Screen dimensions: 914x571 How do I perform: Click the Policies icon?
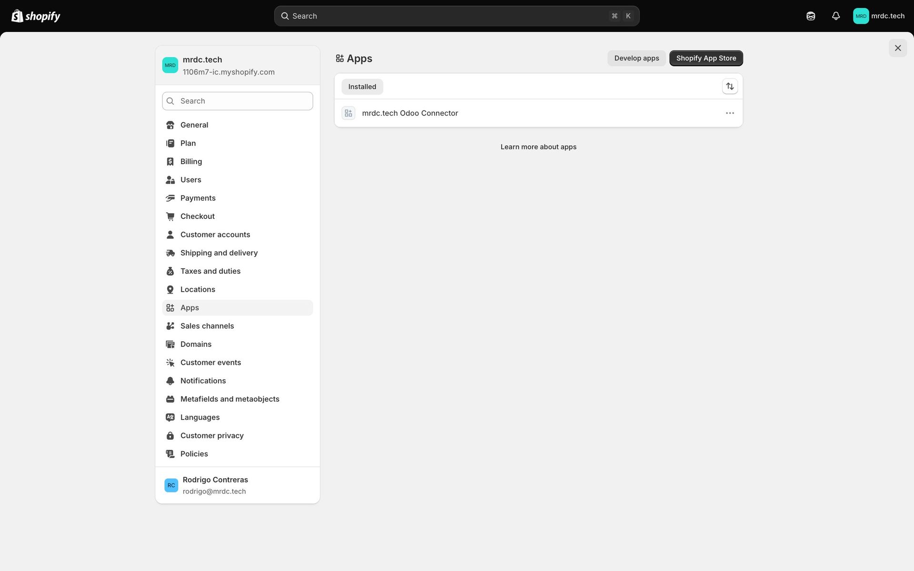[170, 454]
